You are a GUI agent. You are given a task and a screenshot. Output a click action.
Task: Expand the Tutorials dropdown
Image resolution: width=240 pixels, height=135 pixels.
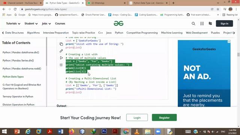tap(13, 24)
